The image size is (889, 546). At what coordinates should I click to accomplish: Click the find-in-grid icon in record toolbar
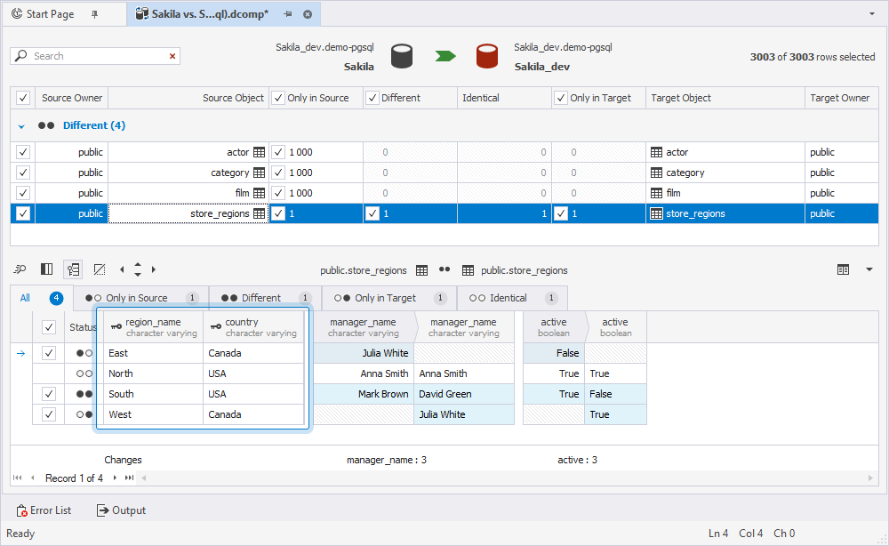(20, 269)
